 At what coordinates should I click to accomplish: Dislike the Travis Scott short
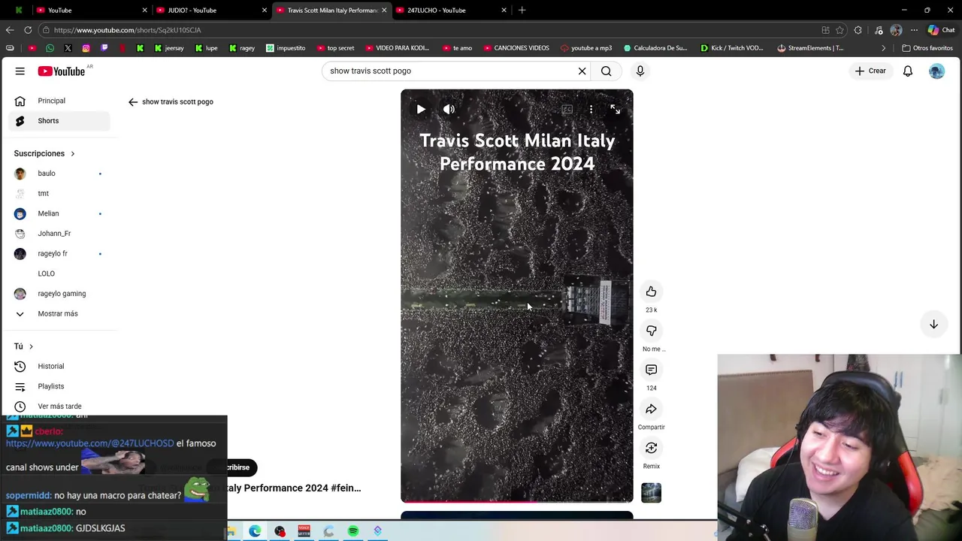click(x=651, y=331)
